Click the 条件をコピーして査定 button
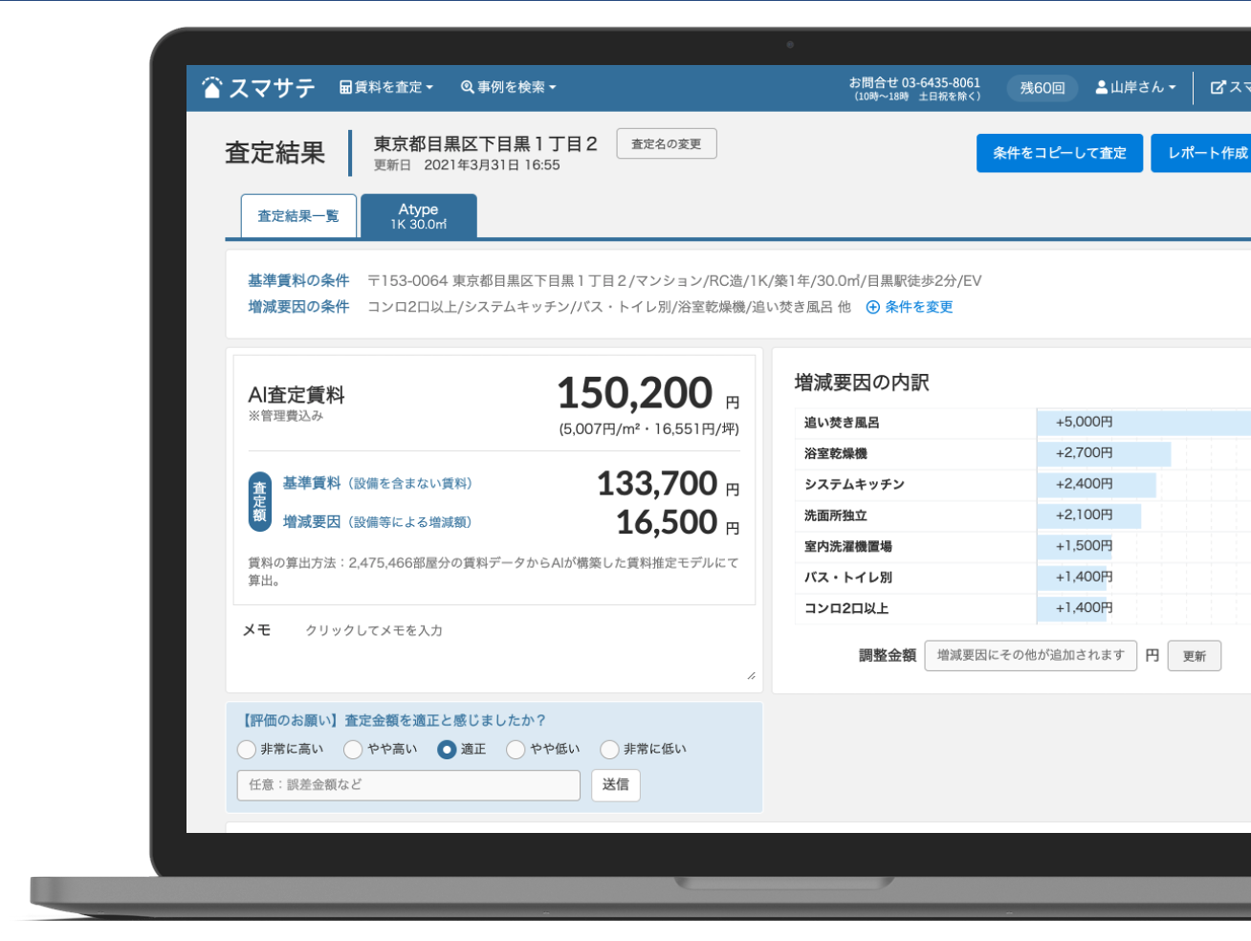1251x941 pixels. (x=1059, y=153)
